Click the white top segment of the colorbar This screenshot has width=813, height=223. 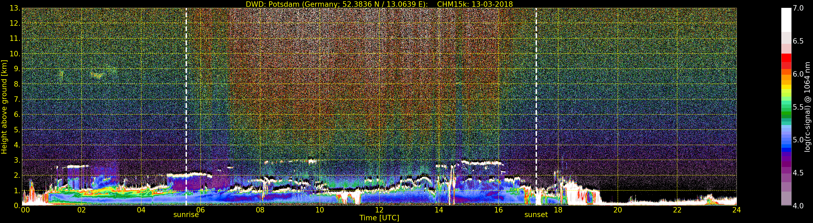point(786,20)
